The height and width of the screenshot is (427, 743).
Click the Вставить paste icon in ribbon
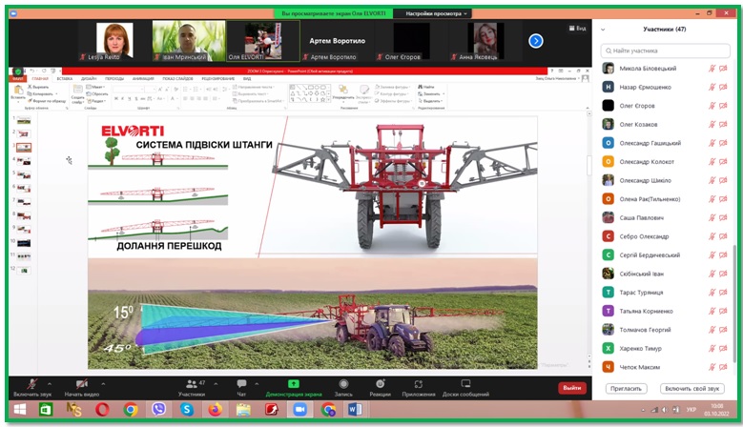pos(18,91)
